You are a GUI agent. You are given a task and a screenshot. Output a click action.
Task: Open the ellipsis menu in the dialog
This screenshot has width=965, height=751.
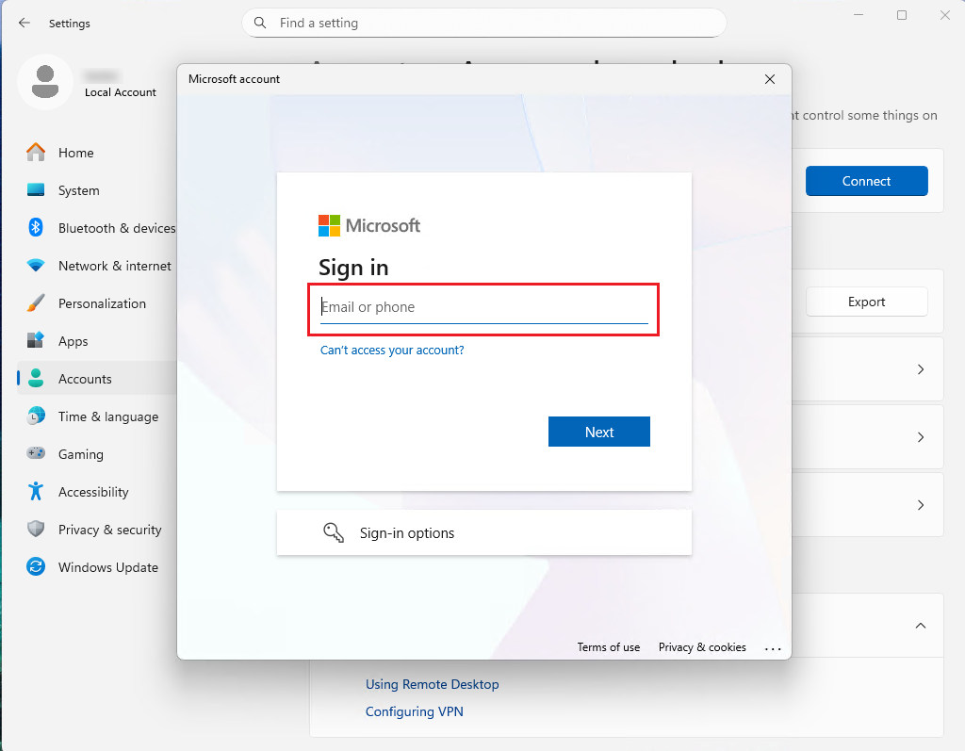pyautogui.click(x=773, y=647)
